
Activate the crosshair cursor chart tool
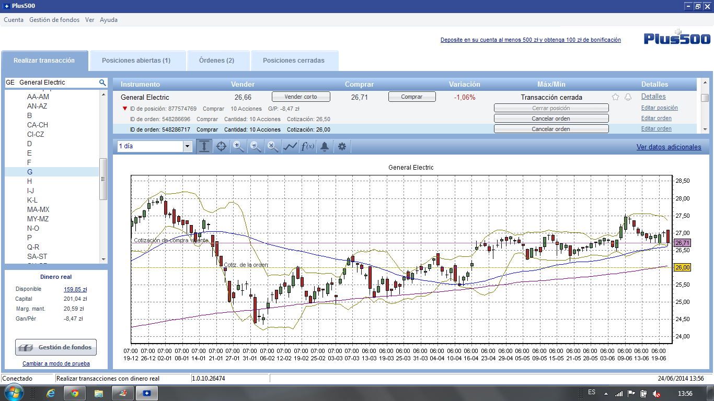click(x=221, y=147)
